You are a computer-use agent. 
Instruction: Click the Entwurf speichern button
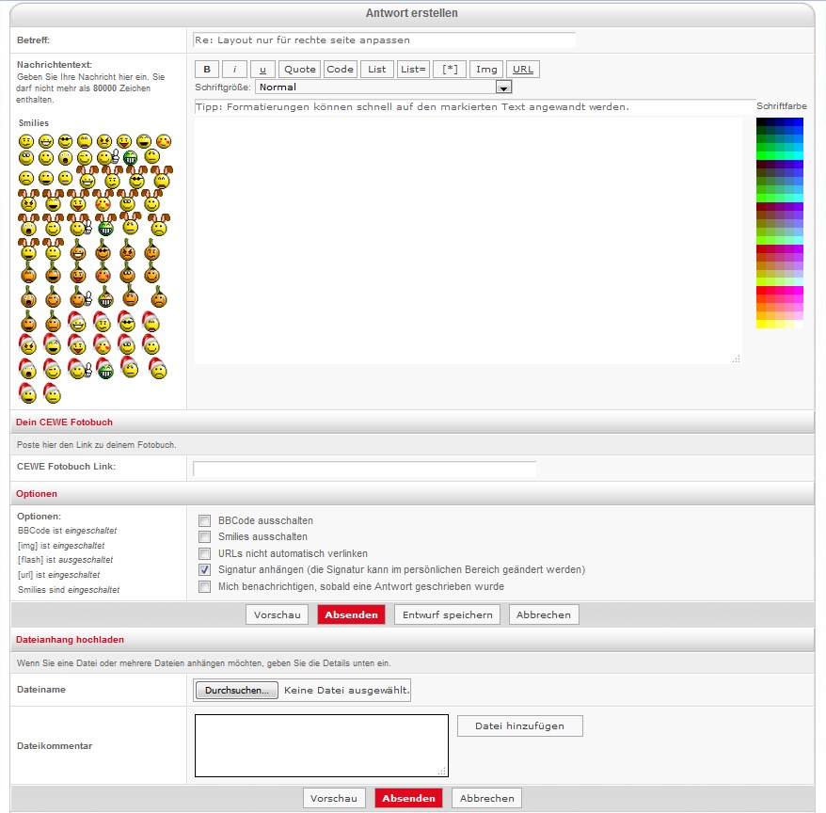(447, 614)
